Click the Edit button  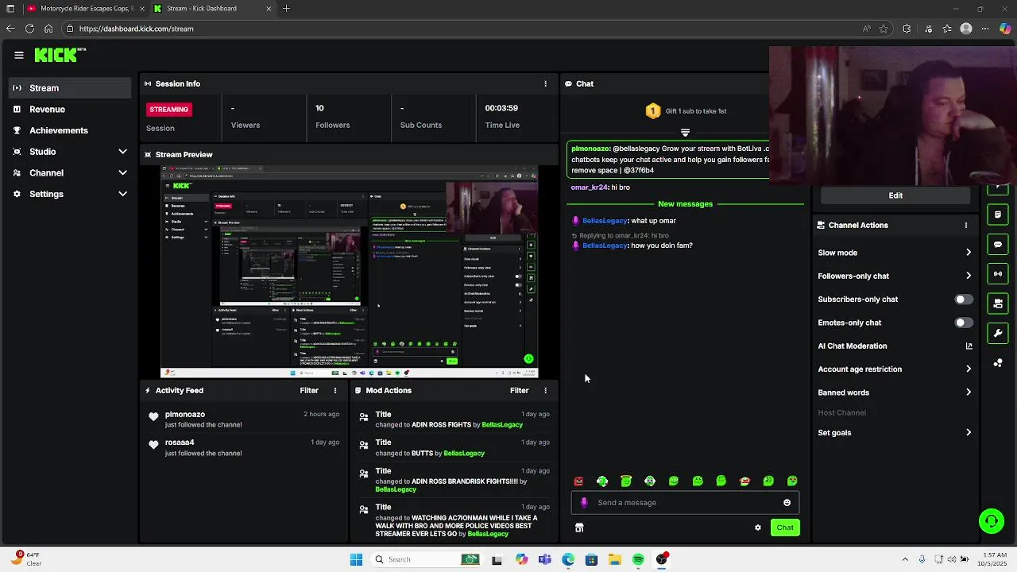point(895,195)
